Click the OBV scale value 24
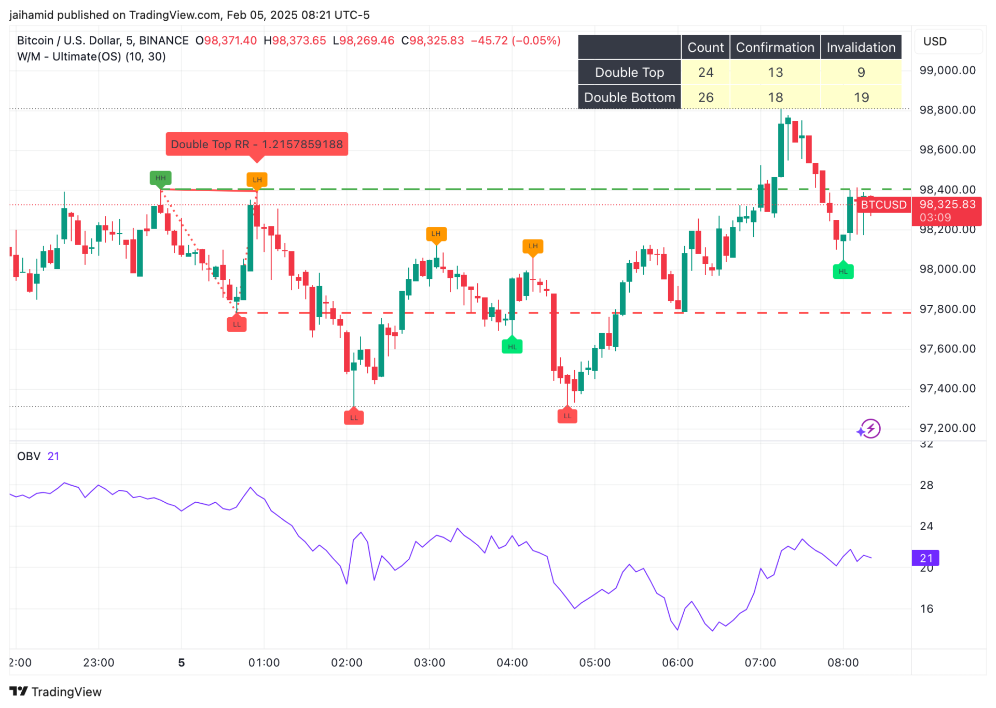Image resolution: width=996 pixels, height=708 pixels. coord(926,526)
